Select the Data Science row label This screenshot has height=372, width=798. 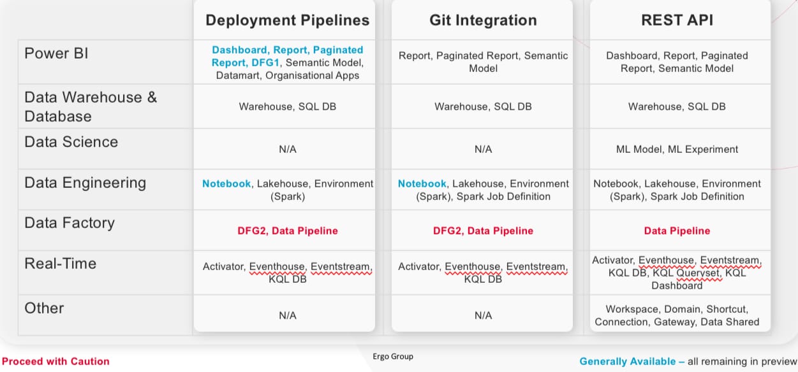(x=71, y=141)
